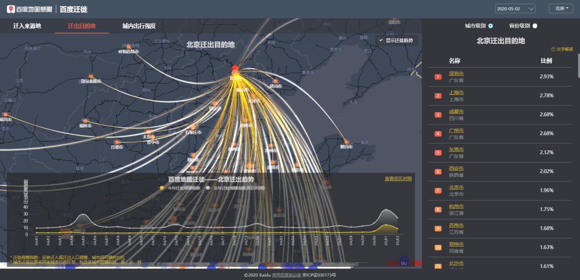Open the 郑州市 city link
Screen dimensions: 580x280
click(x=456, y=244)
